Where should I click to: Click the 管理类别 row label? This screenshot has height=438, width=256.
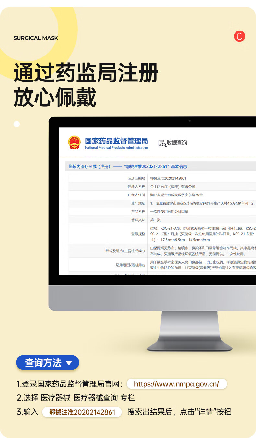(x=138, y=220)
